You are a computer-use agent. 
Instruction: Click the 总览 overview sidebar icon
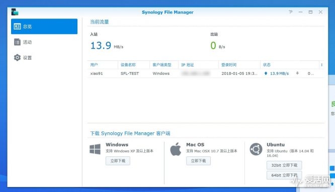point(17,27)
